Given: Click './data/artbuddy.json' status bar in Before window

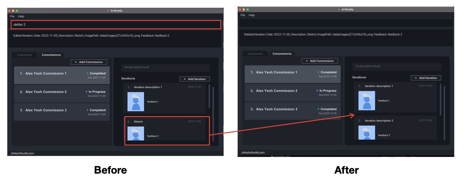Looking at the screenshot, I should tap(22, 153).
